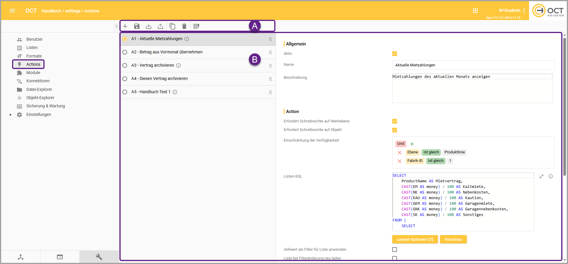This screenshot has width=568, height=264.
Task: Delete action with the trash icon
Action: pyautogui.click(x=184, y=26)
